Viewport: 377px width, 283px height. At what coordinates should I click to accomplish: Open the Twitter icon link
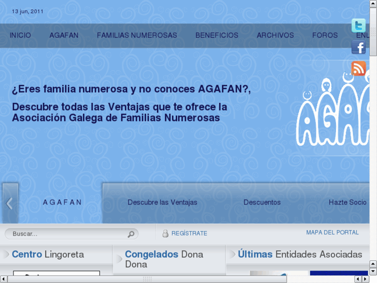358,25
